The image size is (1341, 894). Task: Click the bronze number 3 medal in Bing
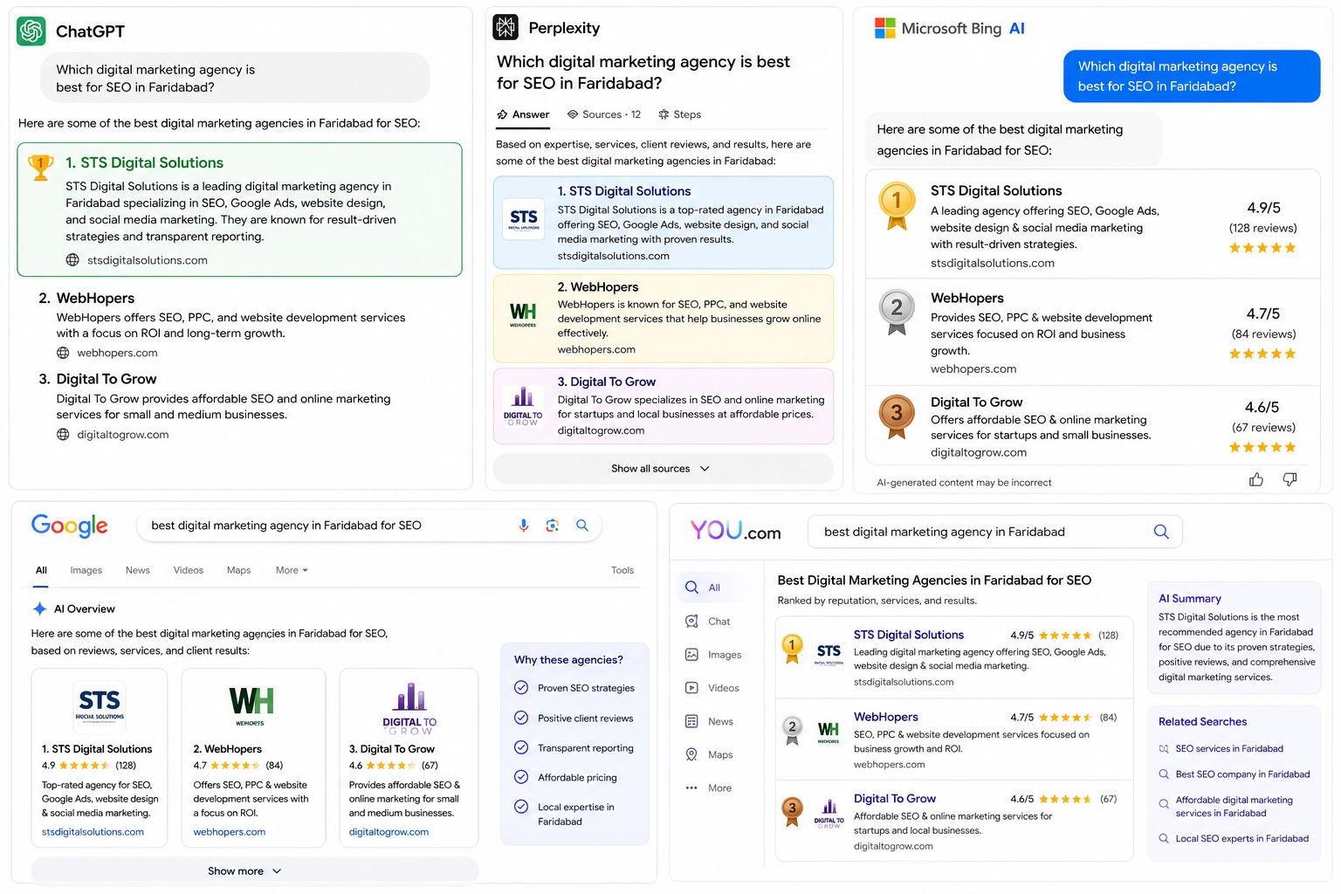pos(897,416)
